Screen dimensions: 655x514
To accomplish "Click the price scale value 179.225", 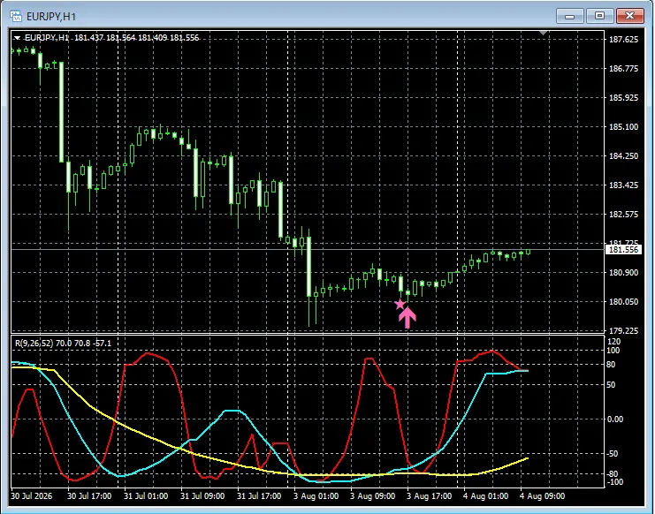I will (x=624, y=331).
